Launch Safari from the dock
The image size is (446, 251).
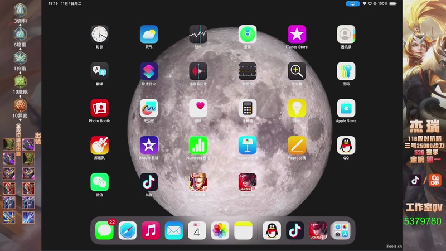pyautogui.click(x=128, y=230)
